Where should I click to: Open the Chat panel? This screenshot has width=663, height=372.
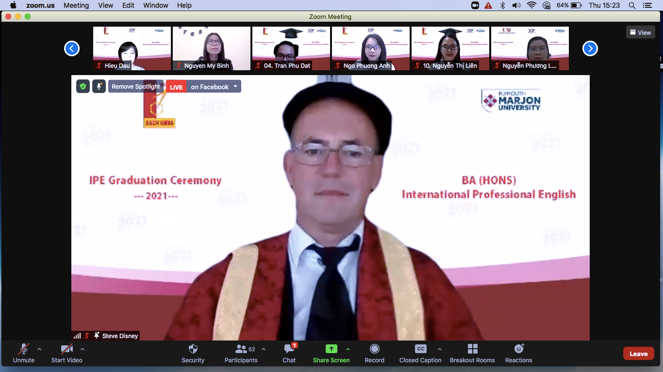click(x=289, y=349)
